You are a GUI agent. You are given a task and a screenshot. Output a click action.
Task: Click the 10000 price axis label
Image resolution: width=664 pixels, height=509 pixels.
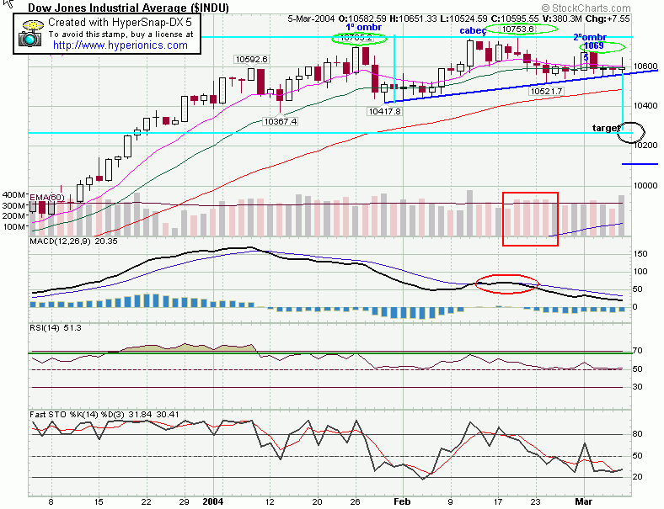click(645, 186)
